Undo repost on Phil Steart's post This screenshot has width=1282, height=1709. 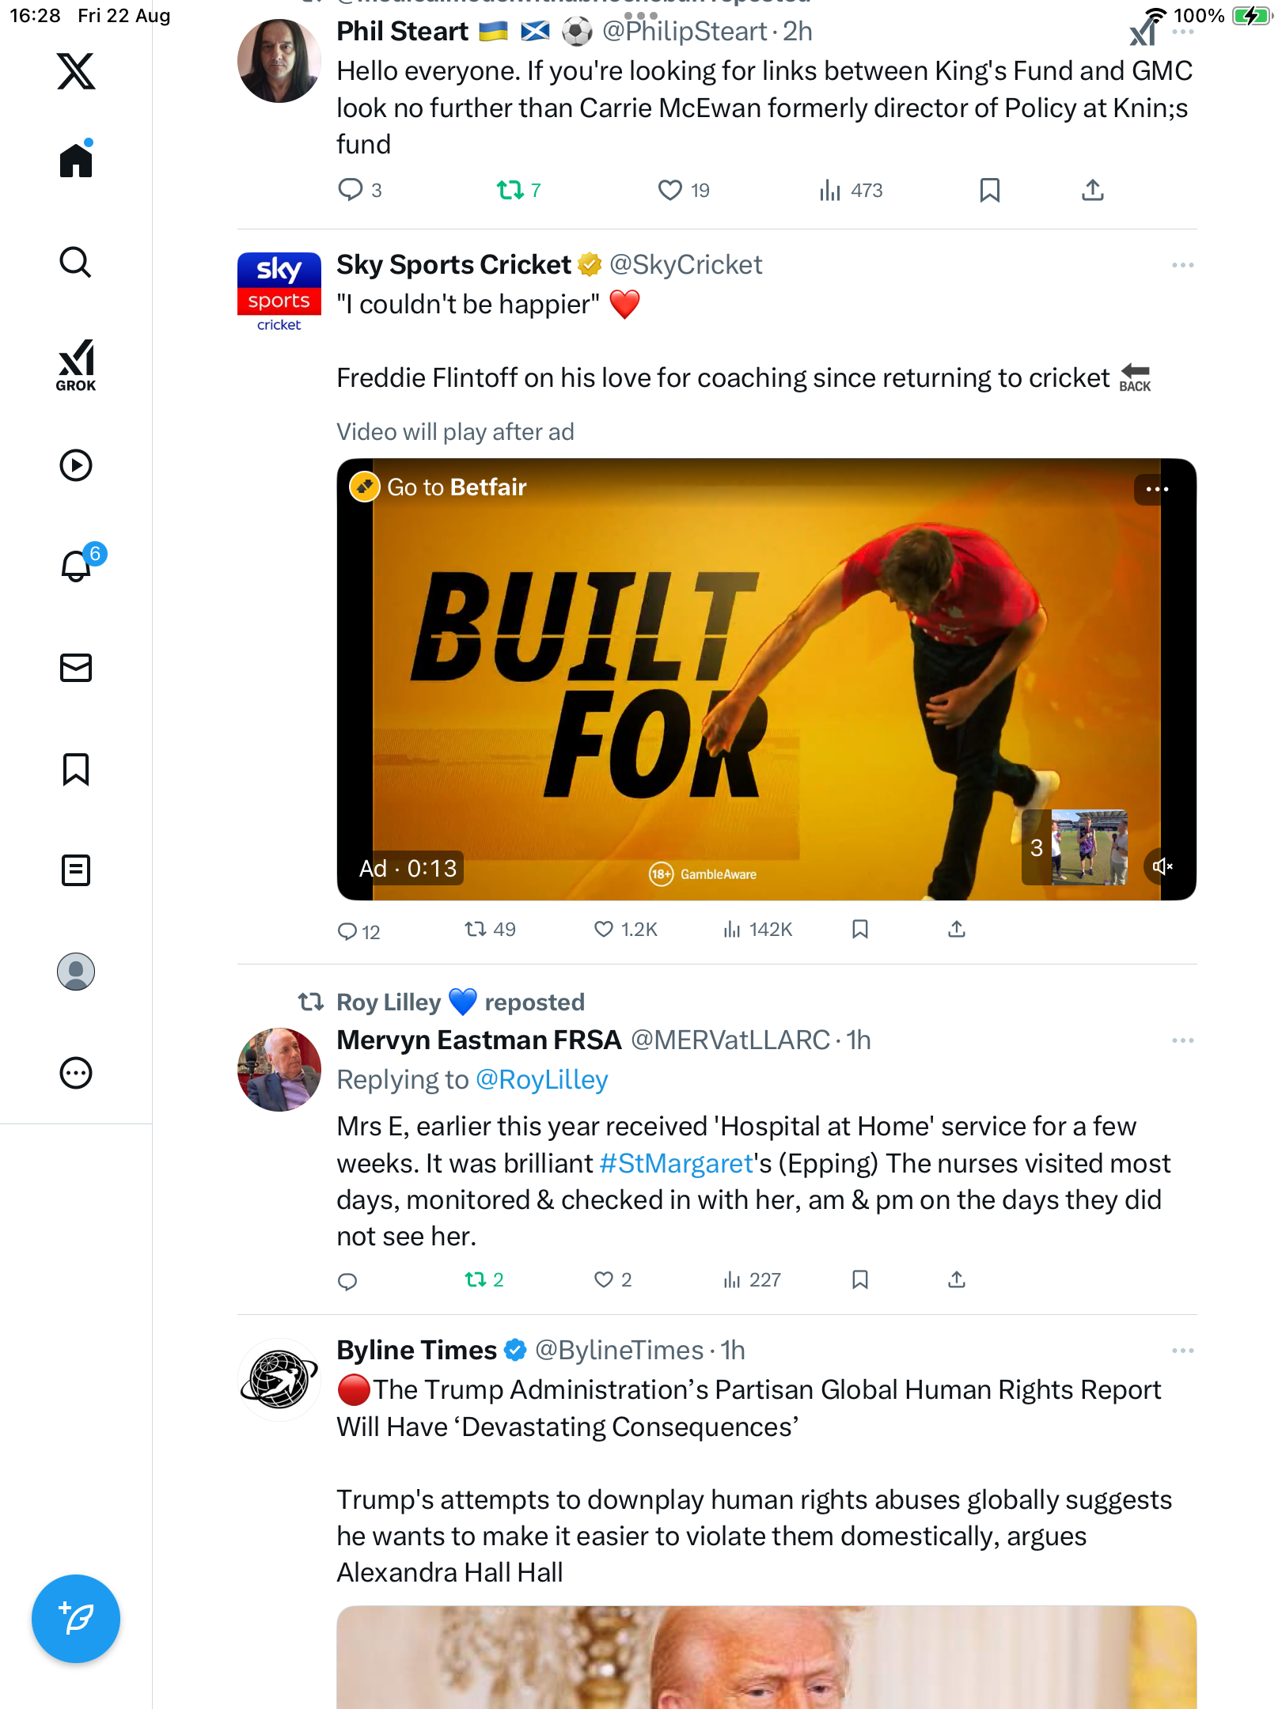[510, 190]
